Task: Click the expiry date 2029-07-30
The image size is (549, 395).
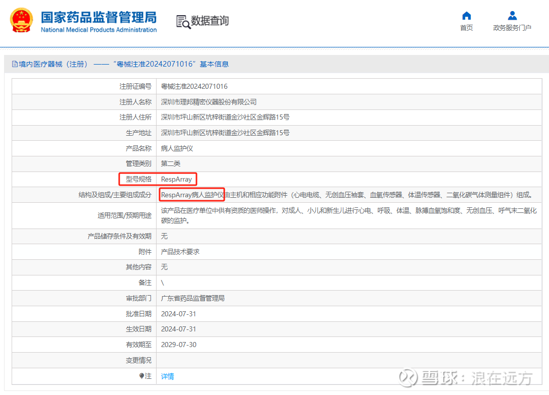Action: 178,345
